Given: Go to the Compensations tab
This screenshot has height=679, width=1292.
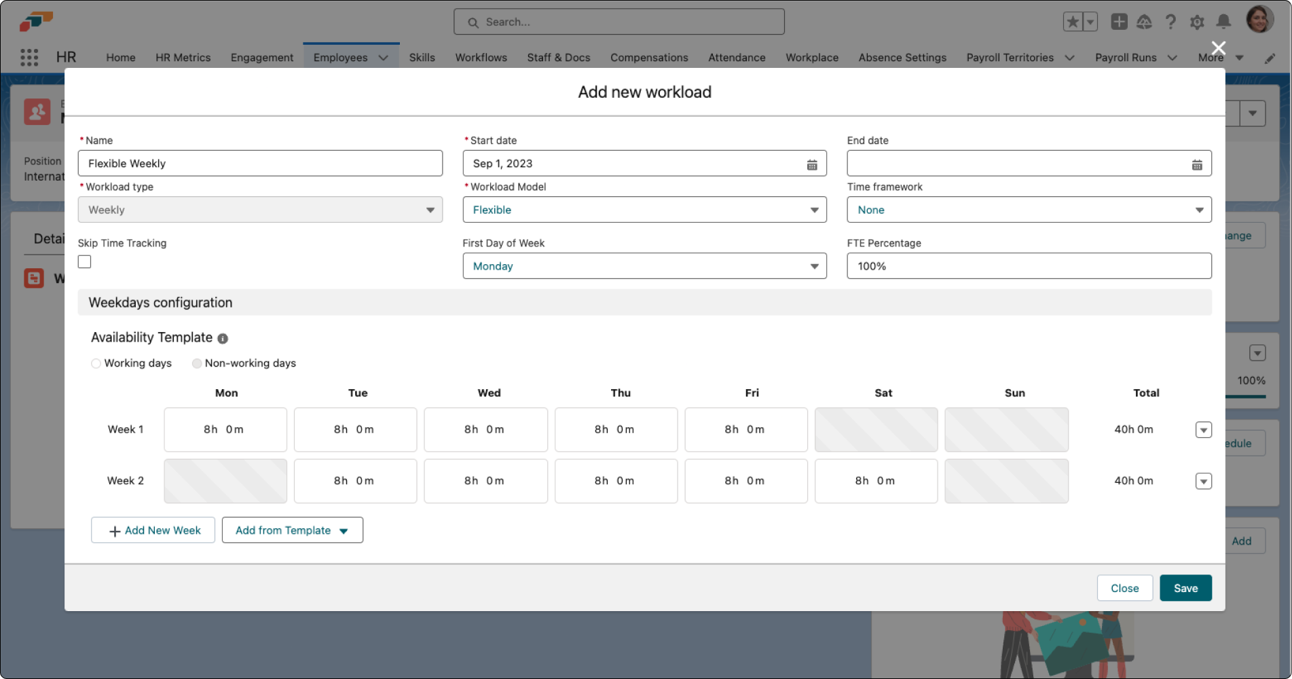Looking at the screenshot, I should [x=648, y=58].
